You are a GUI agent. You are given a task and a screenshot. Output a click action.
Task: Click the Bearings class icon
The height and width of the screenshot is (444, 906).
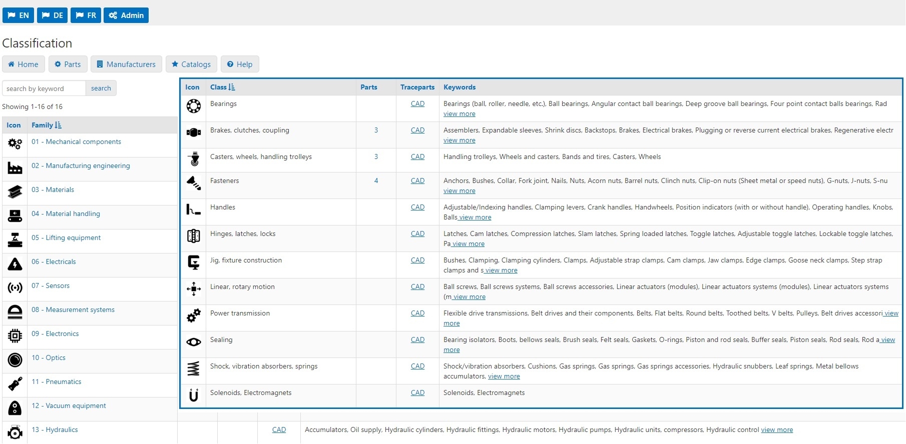pos(194,106)
